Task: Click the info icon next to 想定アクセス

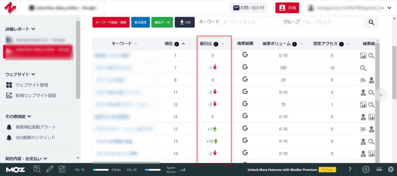Action: 341,44
